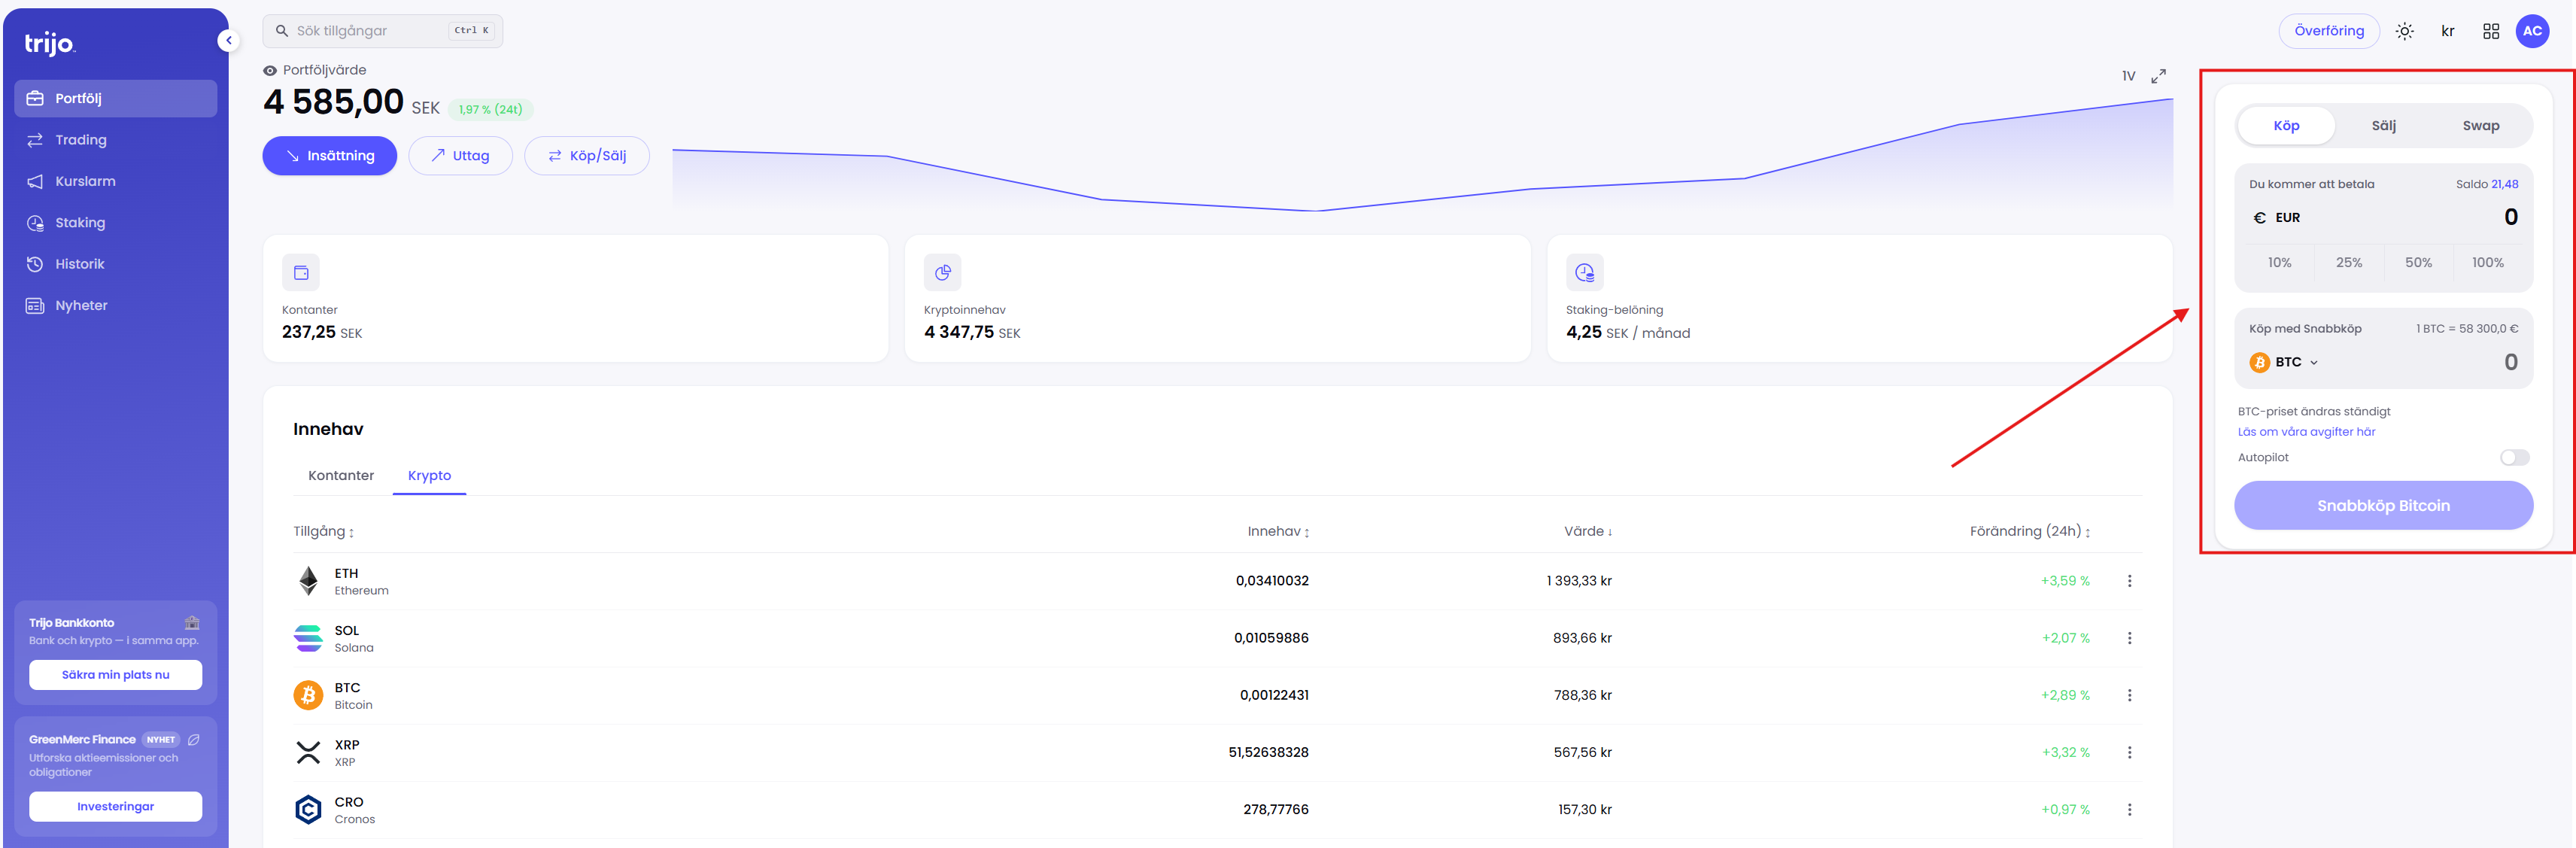Select the Kontanter holdings tab
Viewport: 2576px width, 848px height.
pos(341,476)
